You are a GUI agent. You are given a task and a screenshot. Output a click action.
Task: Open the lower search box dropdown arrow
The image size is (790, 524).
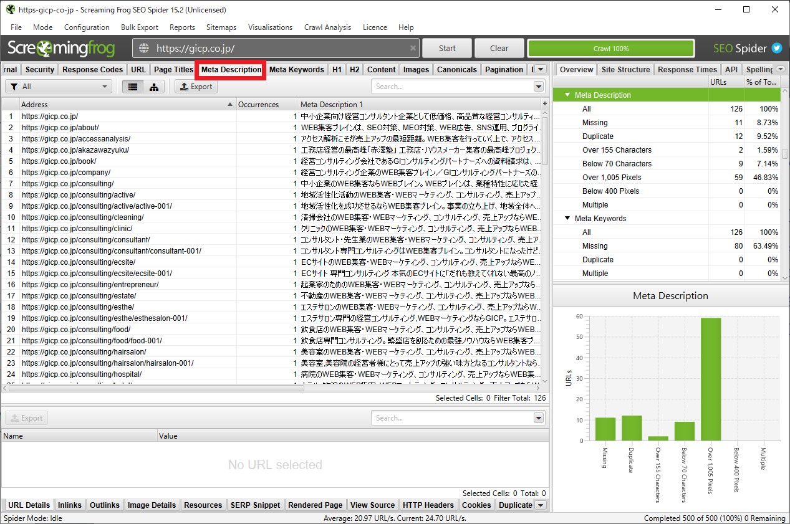[539, 418]
